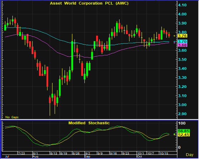Click the 3.10 price axis label
The height and width of the screenshot is (159, 199).
182,96
